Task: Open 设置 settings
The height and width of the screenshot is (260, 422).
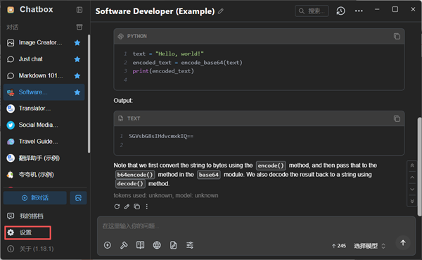Action: click(x=27, y=233)
